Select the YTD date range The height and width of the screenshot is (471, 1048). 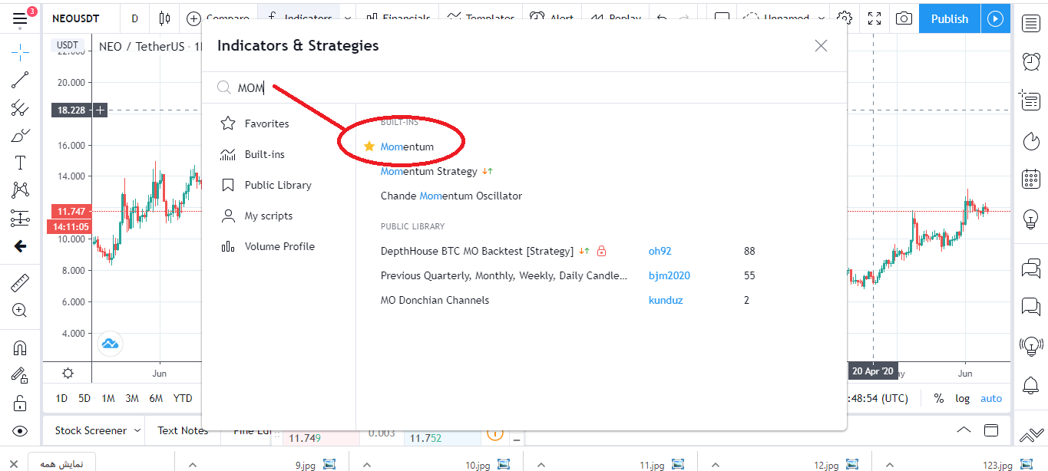(183, 398)
